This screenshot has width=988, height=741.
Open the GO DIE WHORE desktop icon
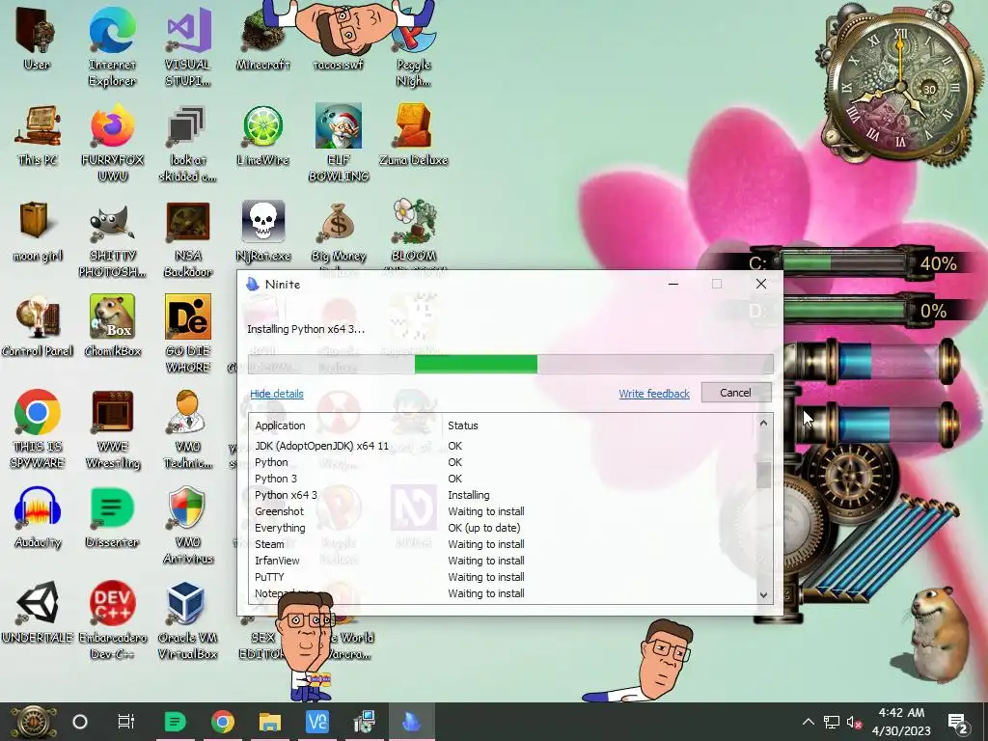(188, 334)
